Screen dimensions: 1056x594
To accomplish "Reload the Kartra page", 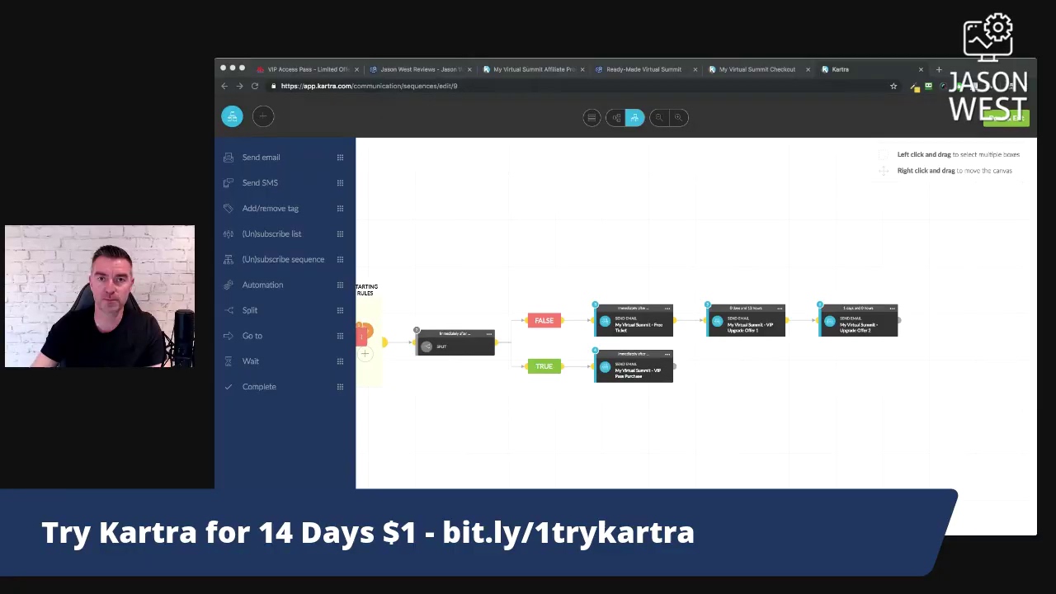I will click(x=255, y=86).
